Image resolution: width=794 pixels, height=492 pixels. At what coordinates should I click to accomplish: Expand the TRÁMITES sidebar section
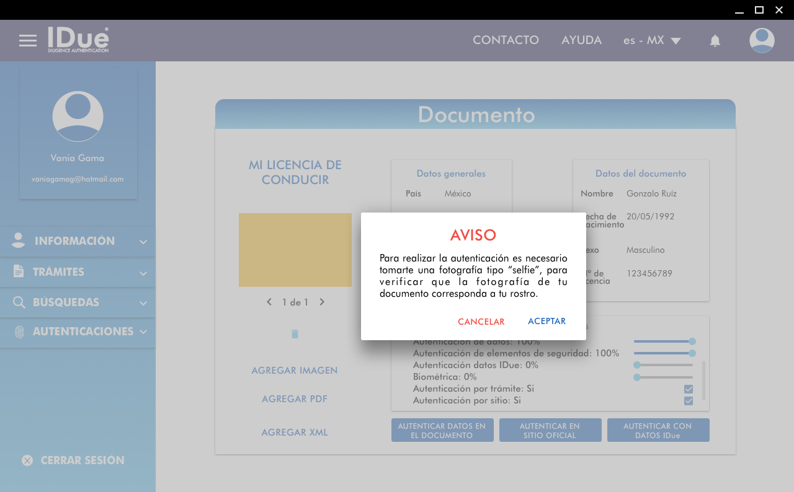click(78, 272)
